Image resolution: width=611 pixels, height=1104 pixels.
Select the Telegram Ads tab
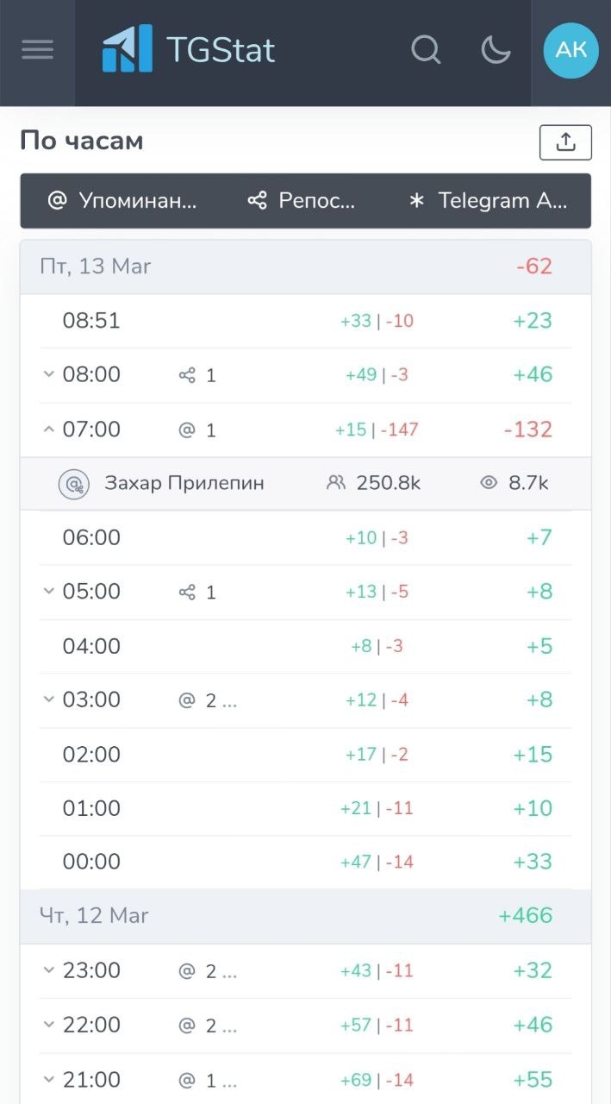point(488,201)
